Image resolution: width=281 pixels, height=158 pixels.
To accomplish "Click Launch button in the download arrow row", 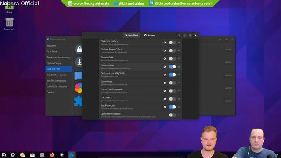I will pyautogui.click(x=228, y=62).
